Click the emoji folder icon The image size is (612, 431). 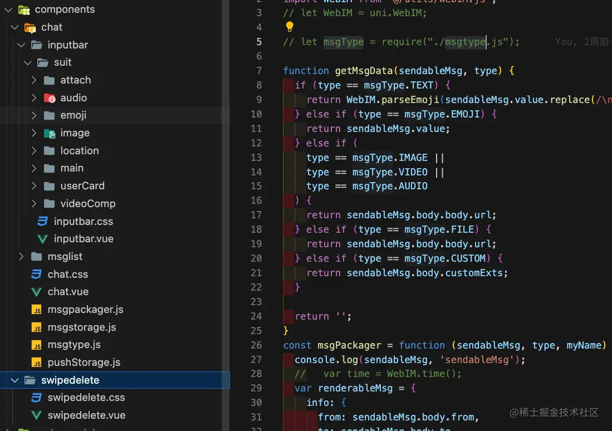(x=49, y=116)
